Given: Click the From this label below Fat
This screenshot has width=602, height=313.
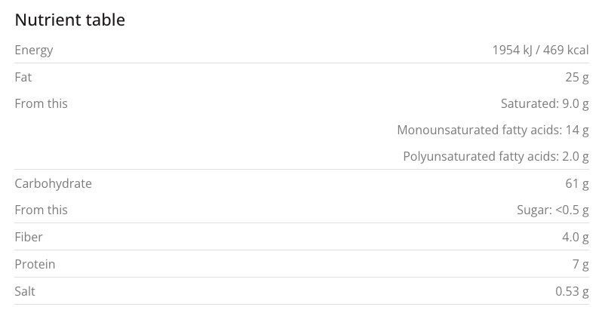Looking at the screenshot, I should click(x=41, y=104).
